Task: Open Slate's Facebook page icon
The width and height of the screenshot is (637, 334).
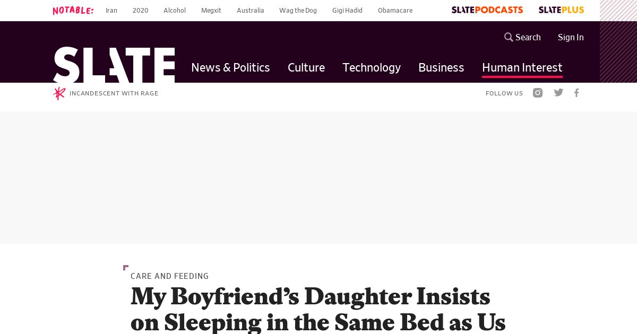Action: (x=576, y=93)
